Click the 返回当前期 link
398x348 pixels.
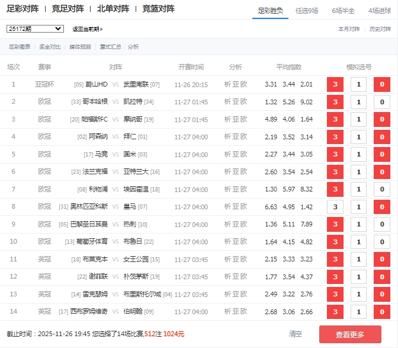(x=87, y=29)
